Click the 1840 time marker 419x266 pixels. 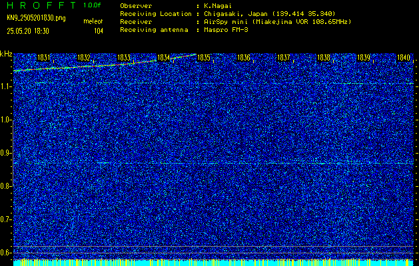coord(403,58)
